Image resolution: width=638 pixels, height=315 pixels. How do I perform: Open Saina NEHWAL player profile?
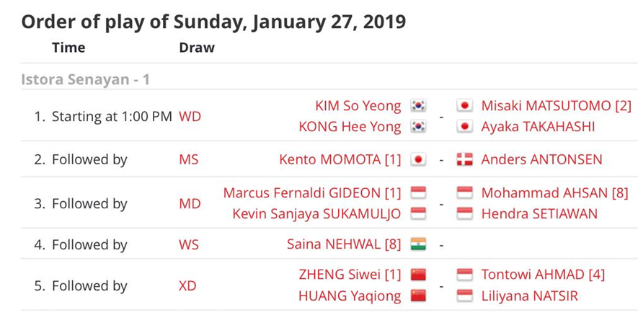tap(343, 244)
